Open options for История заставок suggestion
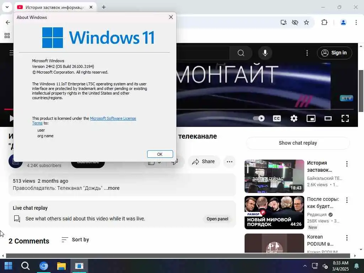 tap(347, 164)
